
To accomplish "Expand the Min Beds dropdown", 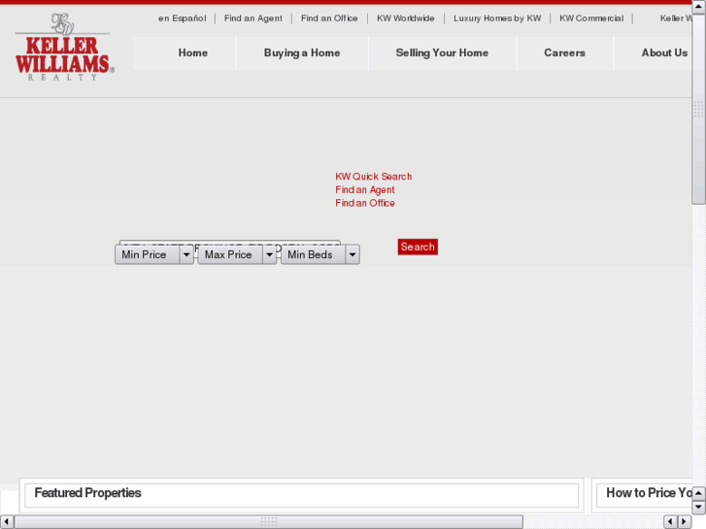I will tap(320, 255).
